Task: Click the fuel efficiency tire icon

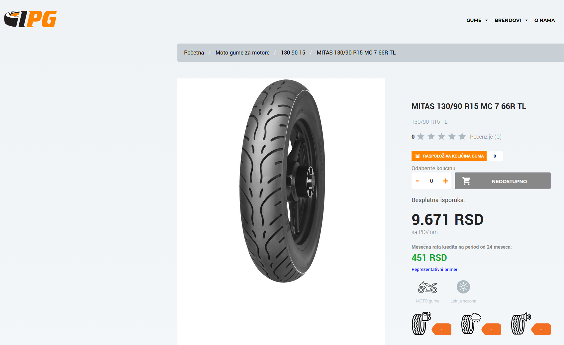Action: coord(421,323)
